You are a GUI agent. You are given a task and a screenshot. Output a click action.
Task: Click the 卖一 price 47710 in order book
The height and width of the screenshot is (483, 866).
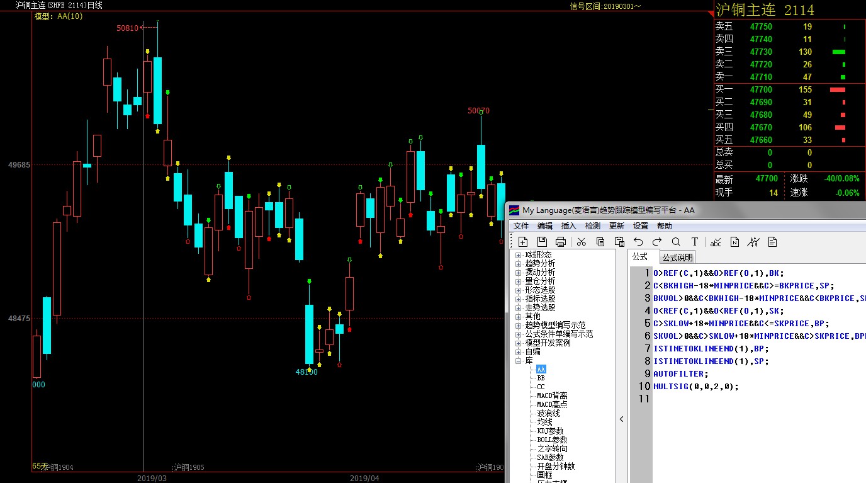point(761,77)
